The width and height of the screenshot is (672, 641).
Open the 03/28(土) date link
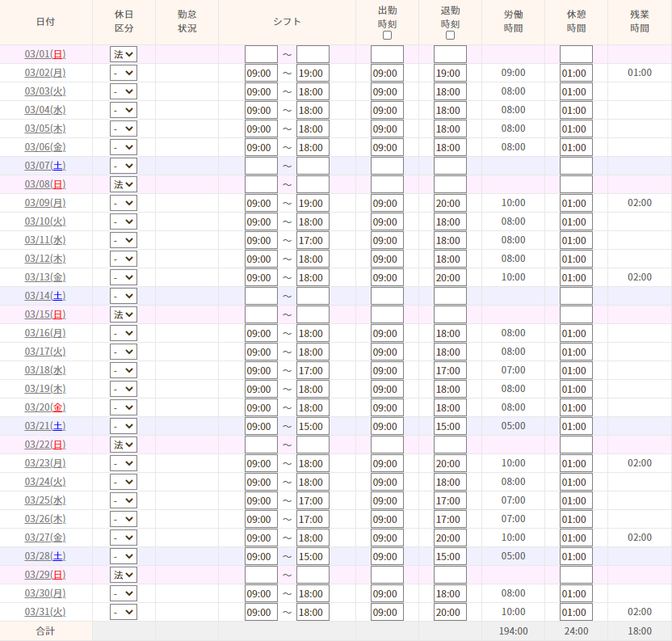(45, 556)
